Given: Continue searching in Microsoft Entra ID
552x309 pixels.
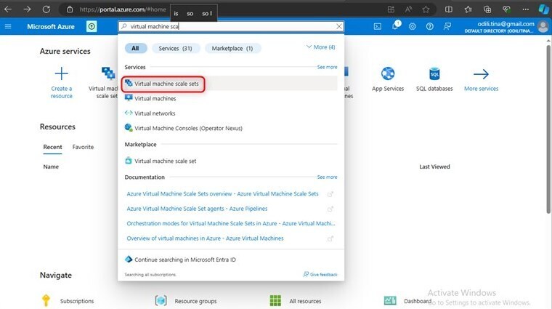Looking at the screenshot, I should [184, 260].
